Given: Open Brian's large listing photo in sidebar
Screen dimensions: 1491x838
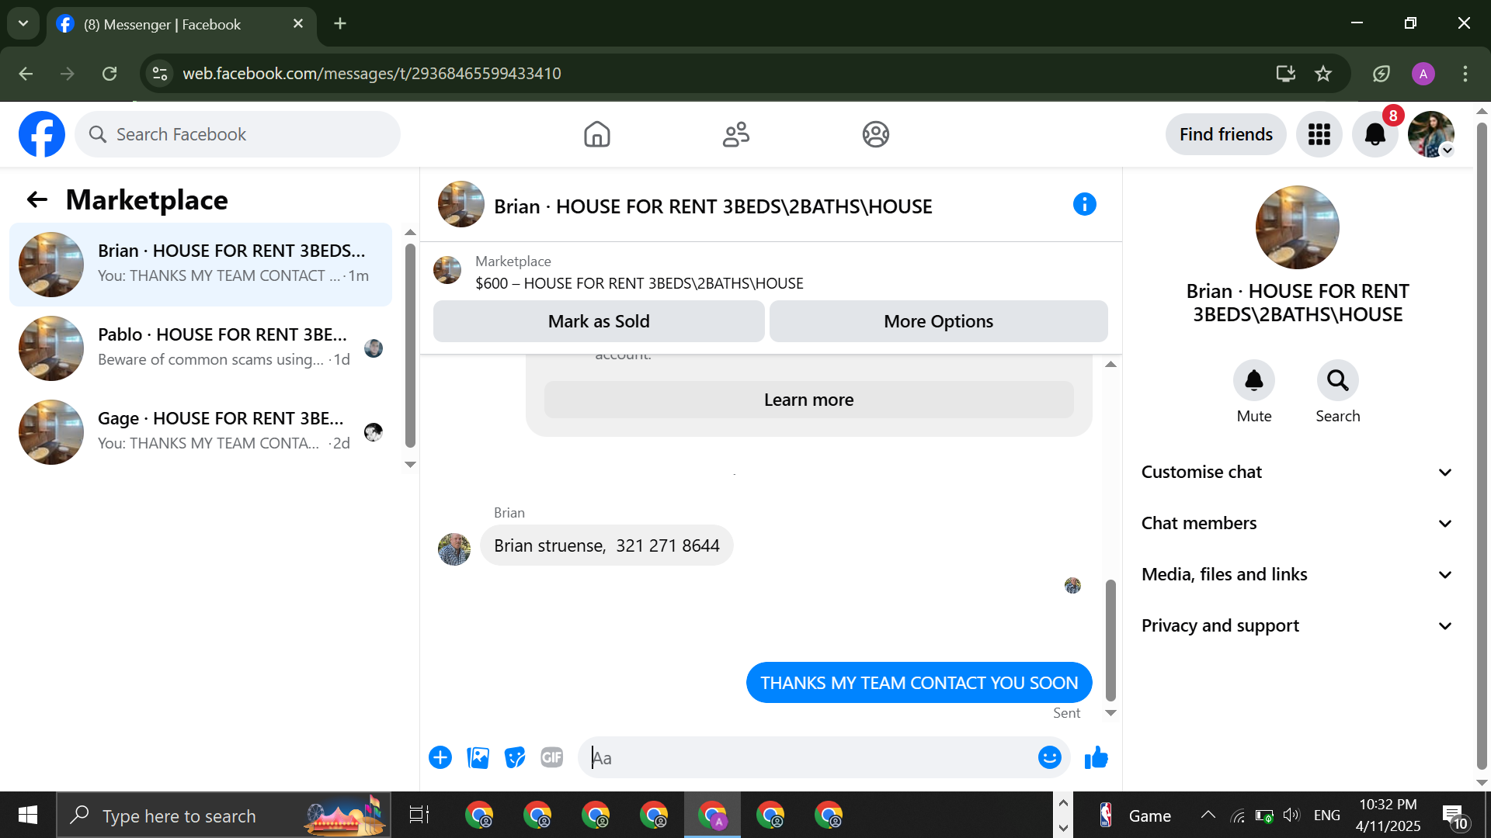Looking at the screenshot, I should point(1297,227).
